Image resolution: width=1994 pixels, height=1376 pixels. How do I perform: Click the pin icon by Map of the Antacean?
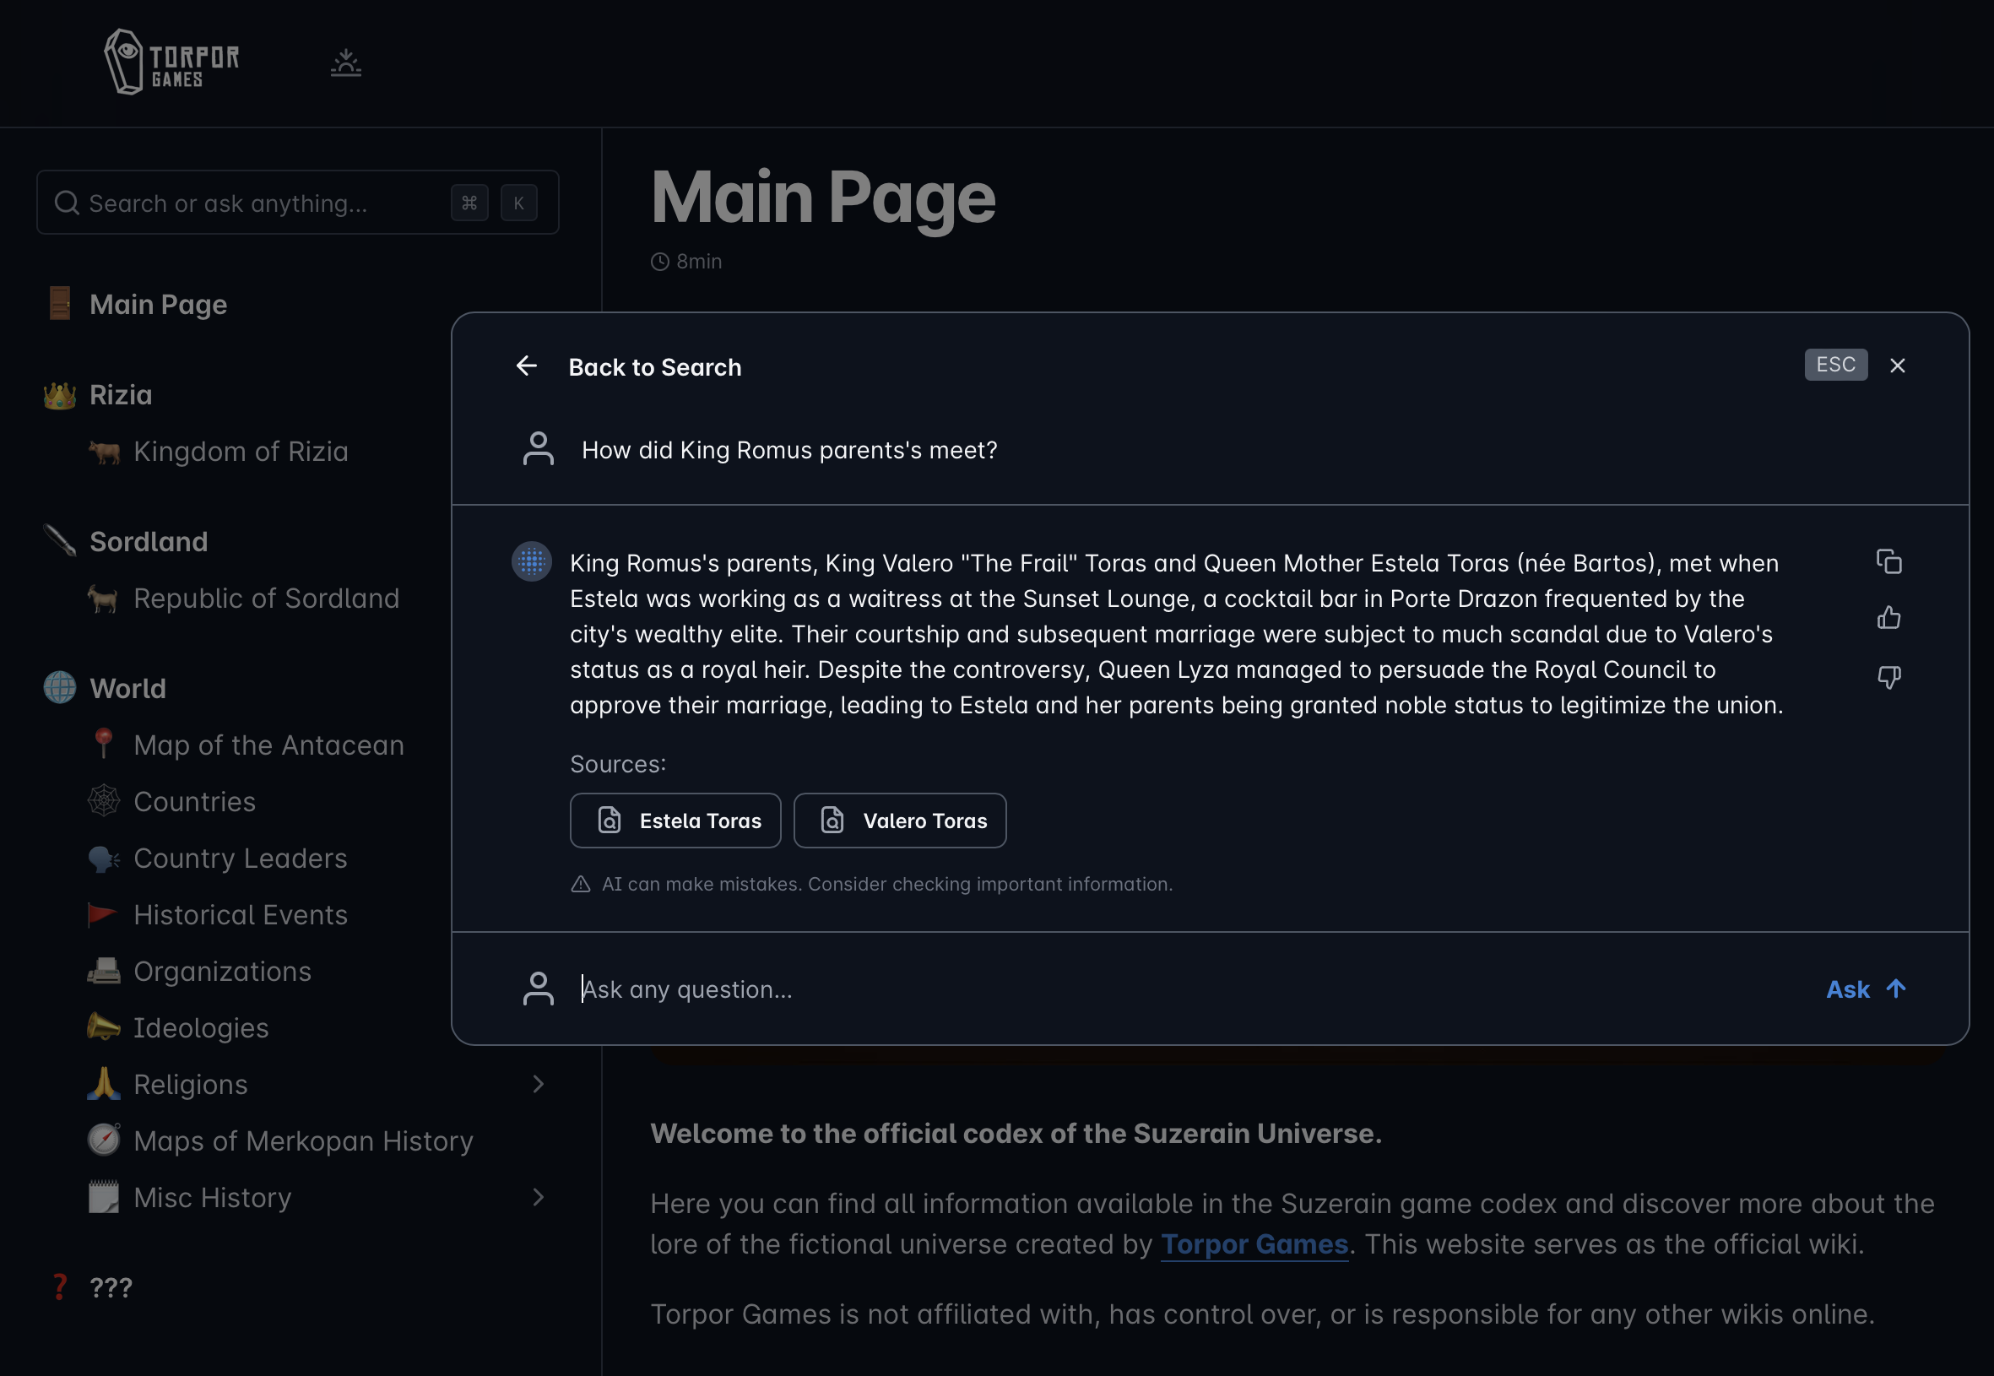click(x=104, y=744)
